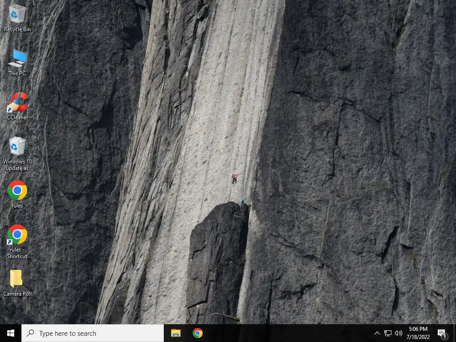Open the Windows Start menu
The width and height of the screenshot is (456, 342).
(11, 333)
